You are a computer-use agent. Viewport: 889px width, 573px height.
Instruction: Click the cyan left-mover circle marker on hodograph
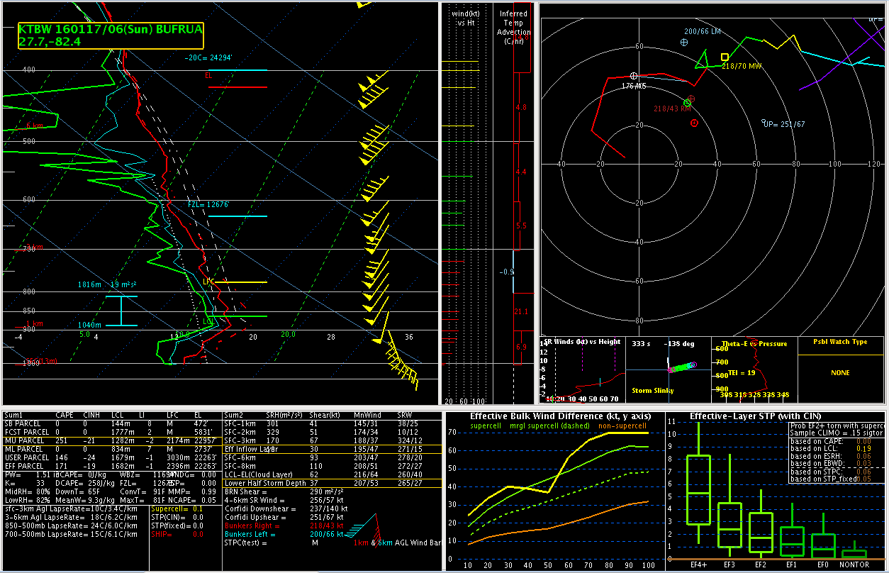coord(684,43)
